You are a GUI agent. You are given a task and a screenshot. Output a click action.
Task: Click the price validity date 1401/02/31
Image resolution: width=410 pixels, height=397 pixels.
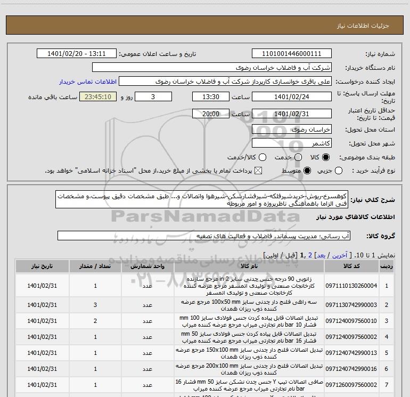(x=292, y=114)
